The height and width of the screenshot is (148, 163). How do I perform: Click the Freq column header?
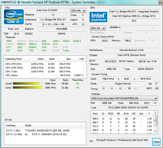[x=95, y=114]
